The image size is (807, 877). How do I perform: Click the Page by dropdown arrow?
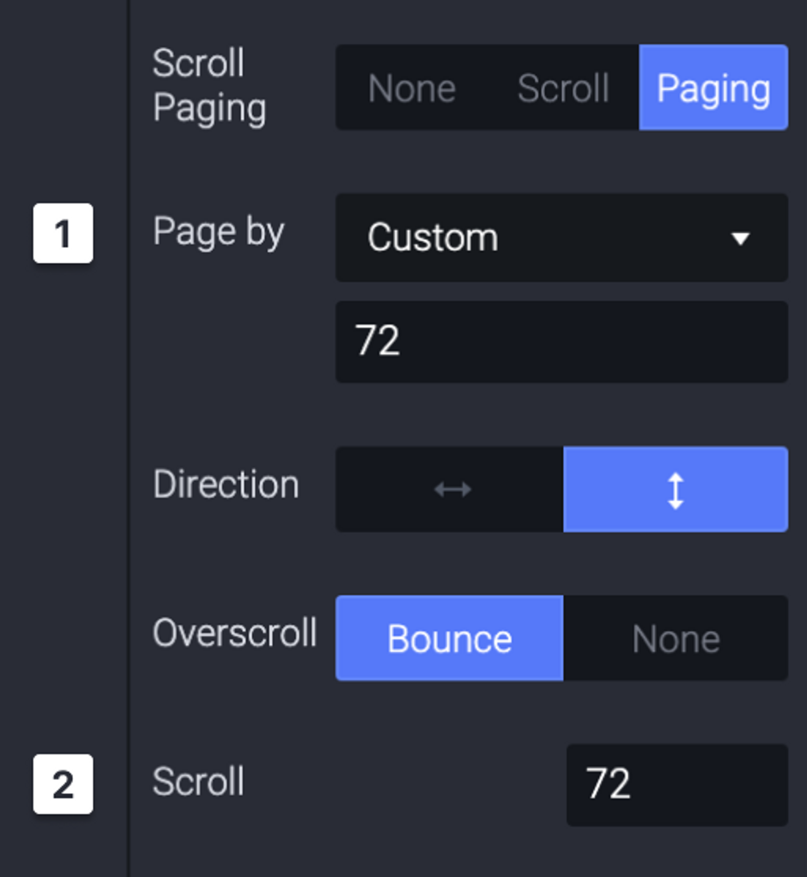[740, 239]
